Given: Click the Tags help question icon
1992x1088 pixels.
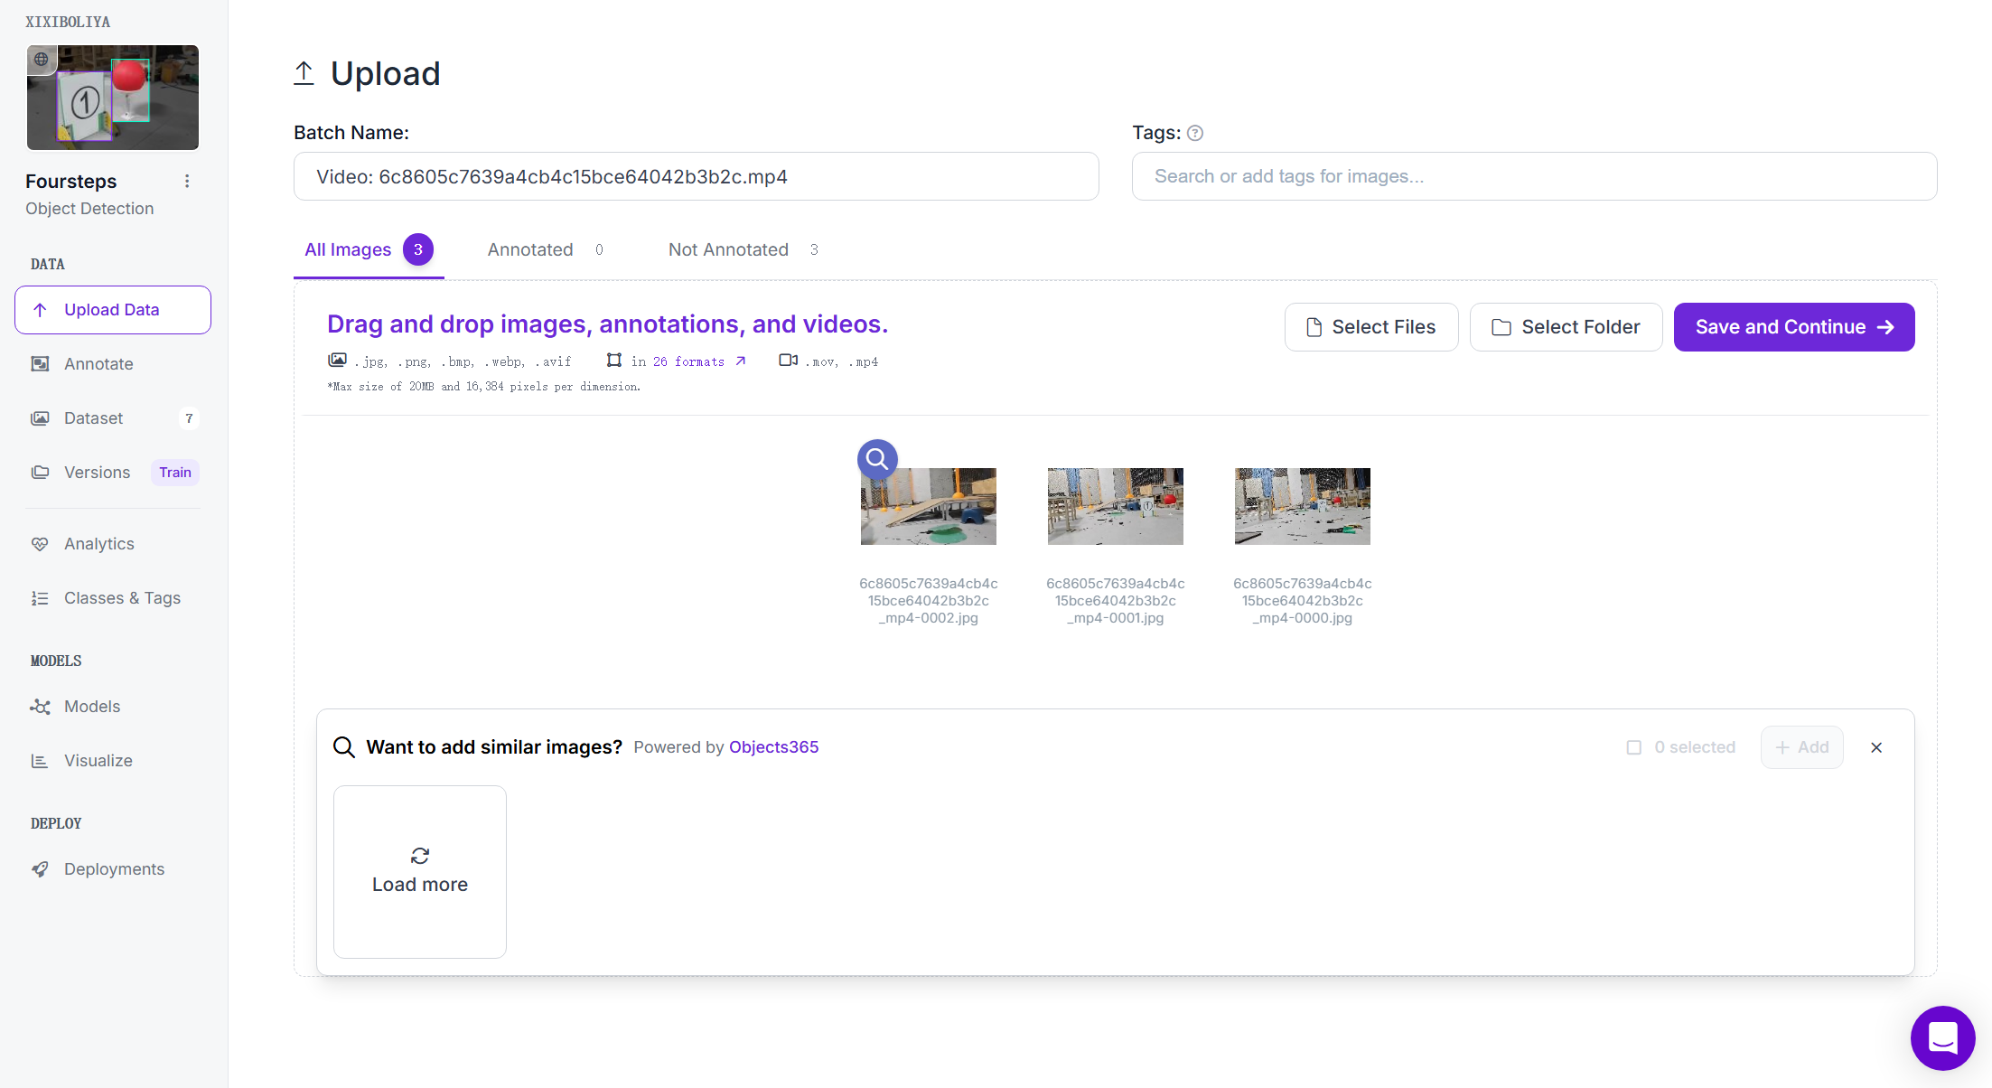Looking at the screenshot, I should [1194, 133].
